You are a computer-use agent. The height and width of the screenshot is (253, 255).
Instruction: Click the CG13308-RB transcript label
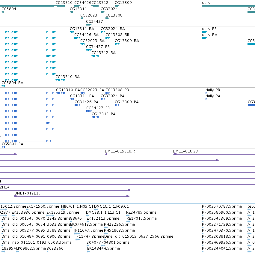coord(117,35)
